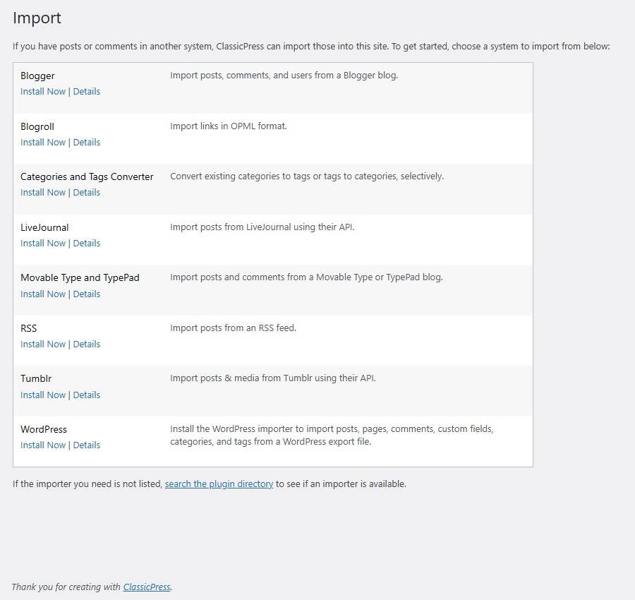Click the 'Convert existing categories to tags' description

click(x=307, y=176)
